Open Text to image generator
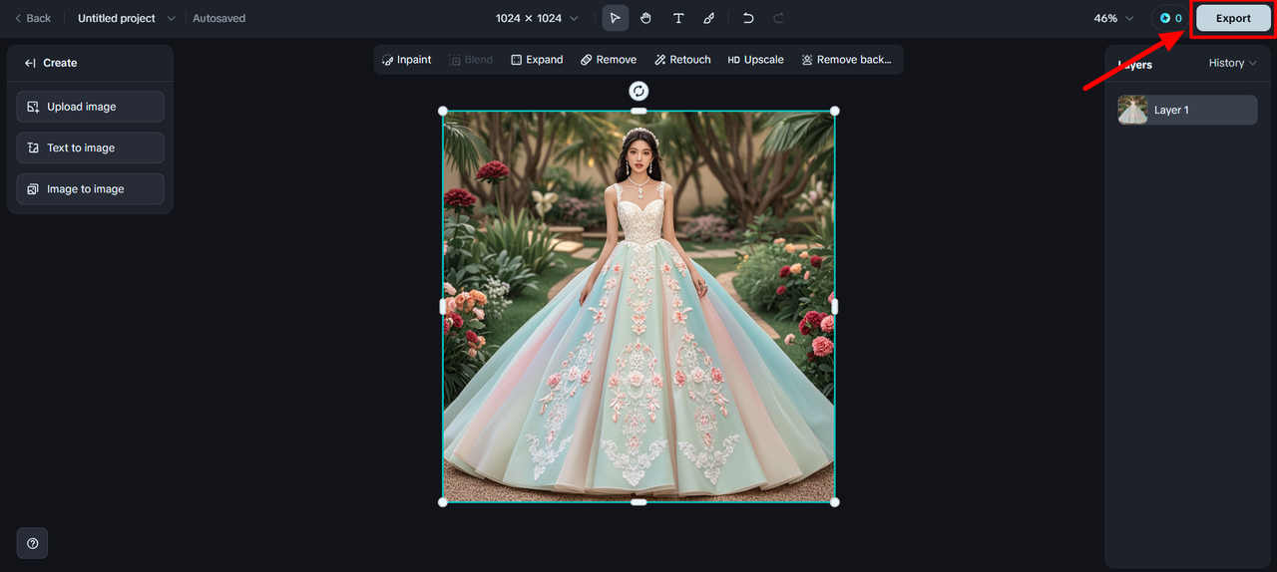Image resolution: width=1277 pixels, height=572 pixels. click(91, 147)
